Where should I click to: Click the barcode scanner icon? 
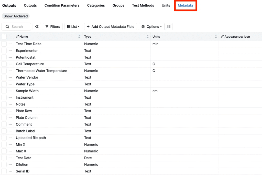(169, 27)
